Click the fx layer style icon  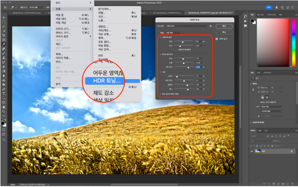click(269, 184)
